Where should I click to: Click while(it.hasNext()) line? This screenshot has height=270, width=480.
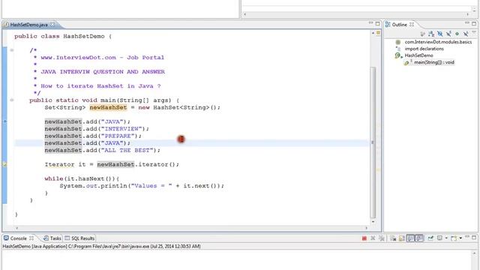(x=82, y=178)
